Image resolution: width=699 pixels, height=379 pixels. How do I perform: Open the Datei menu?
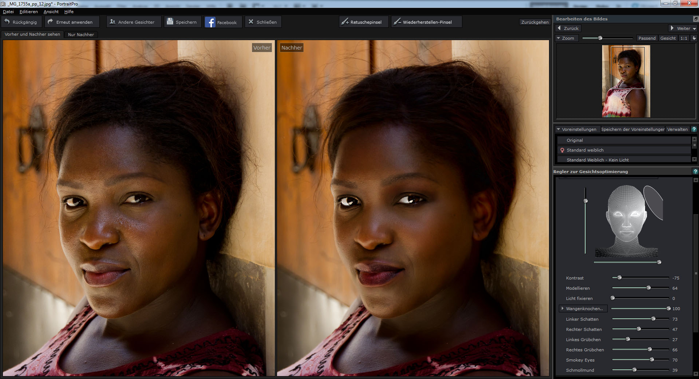[x=8, y=12]
